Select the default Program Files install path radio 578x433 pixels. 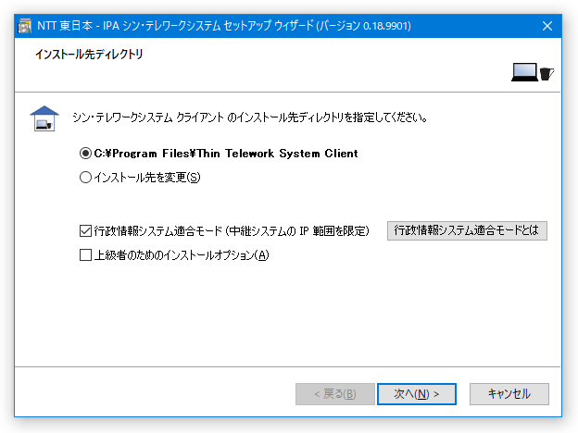[x=85, y=154]
